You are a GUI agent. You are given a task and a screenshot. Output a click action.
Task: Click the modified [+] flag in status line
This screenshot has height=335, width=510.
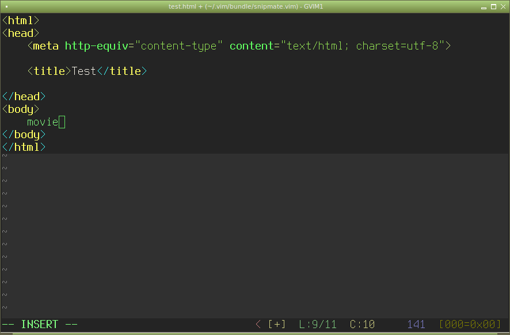277,324
